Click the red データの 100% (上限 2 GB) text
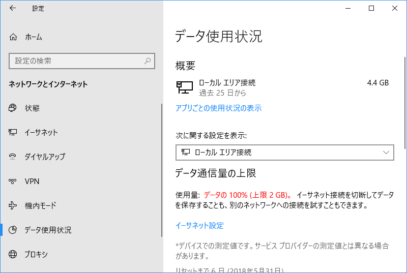 click(247, 195)
